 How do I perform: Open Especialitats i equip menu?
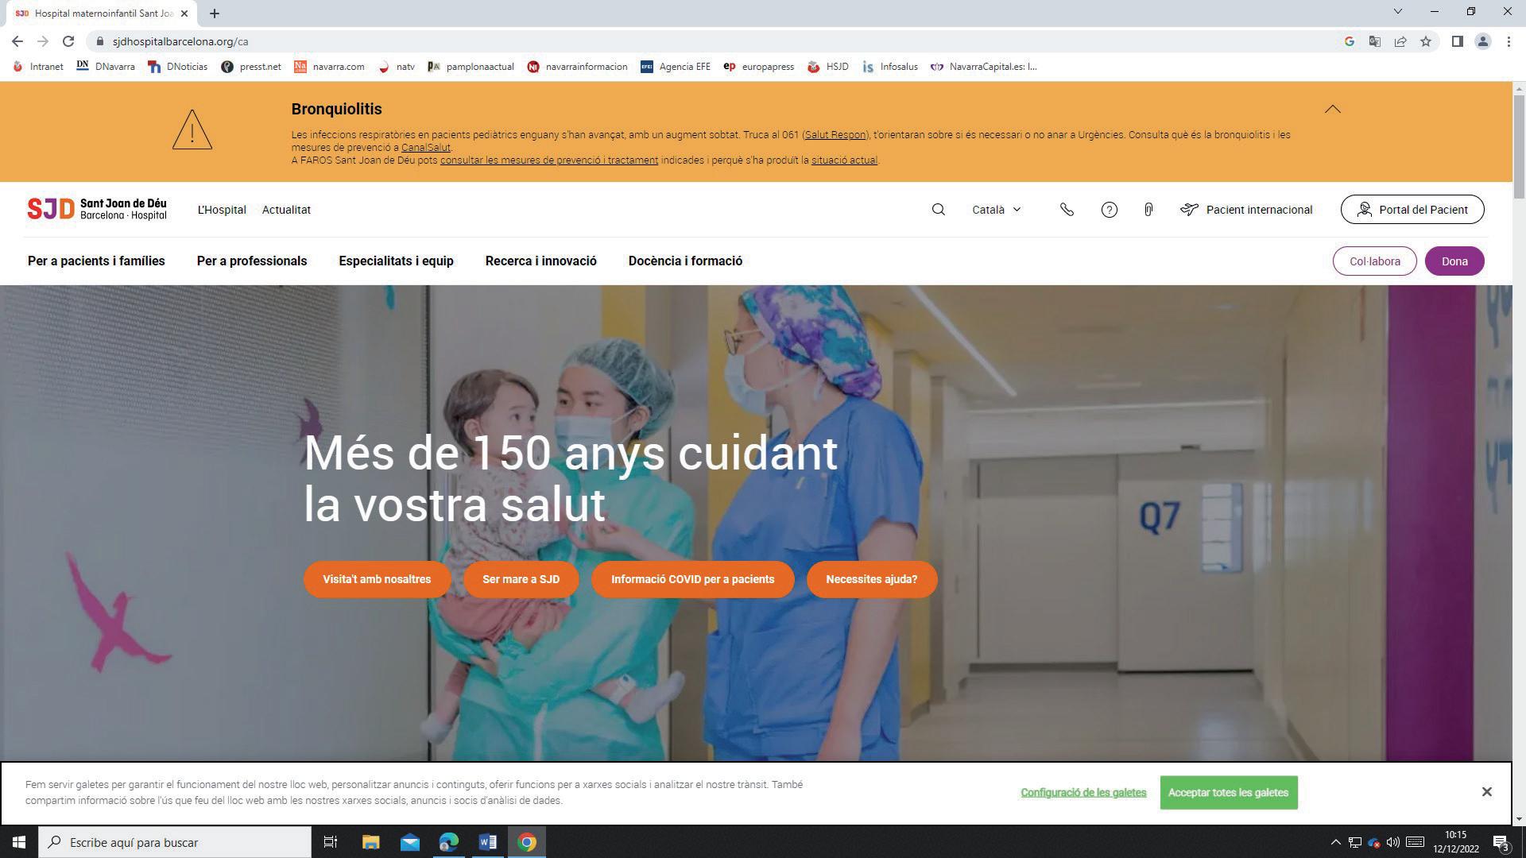pos(396,261)
